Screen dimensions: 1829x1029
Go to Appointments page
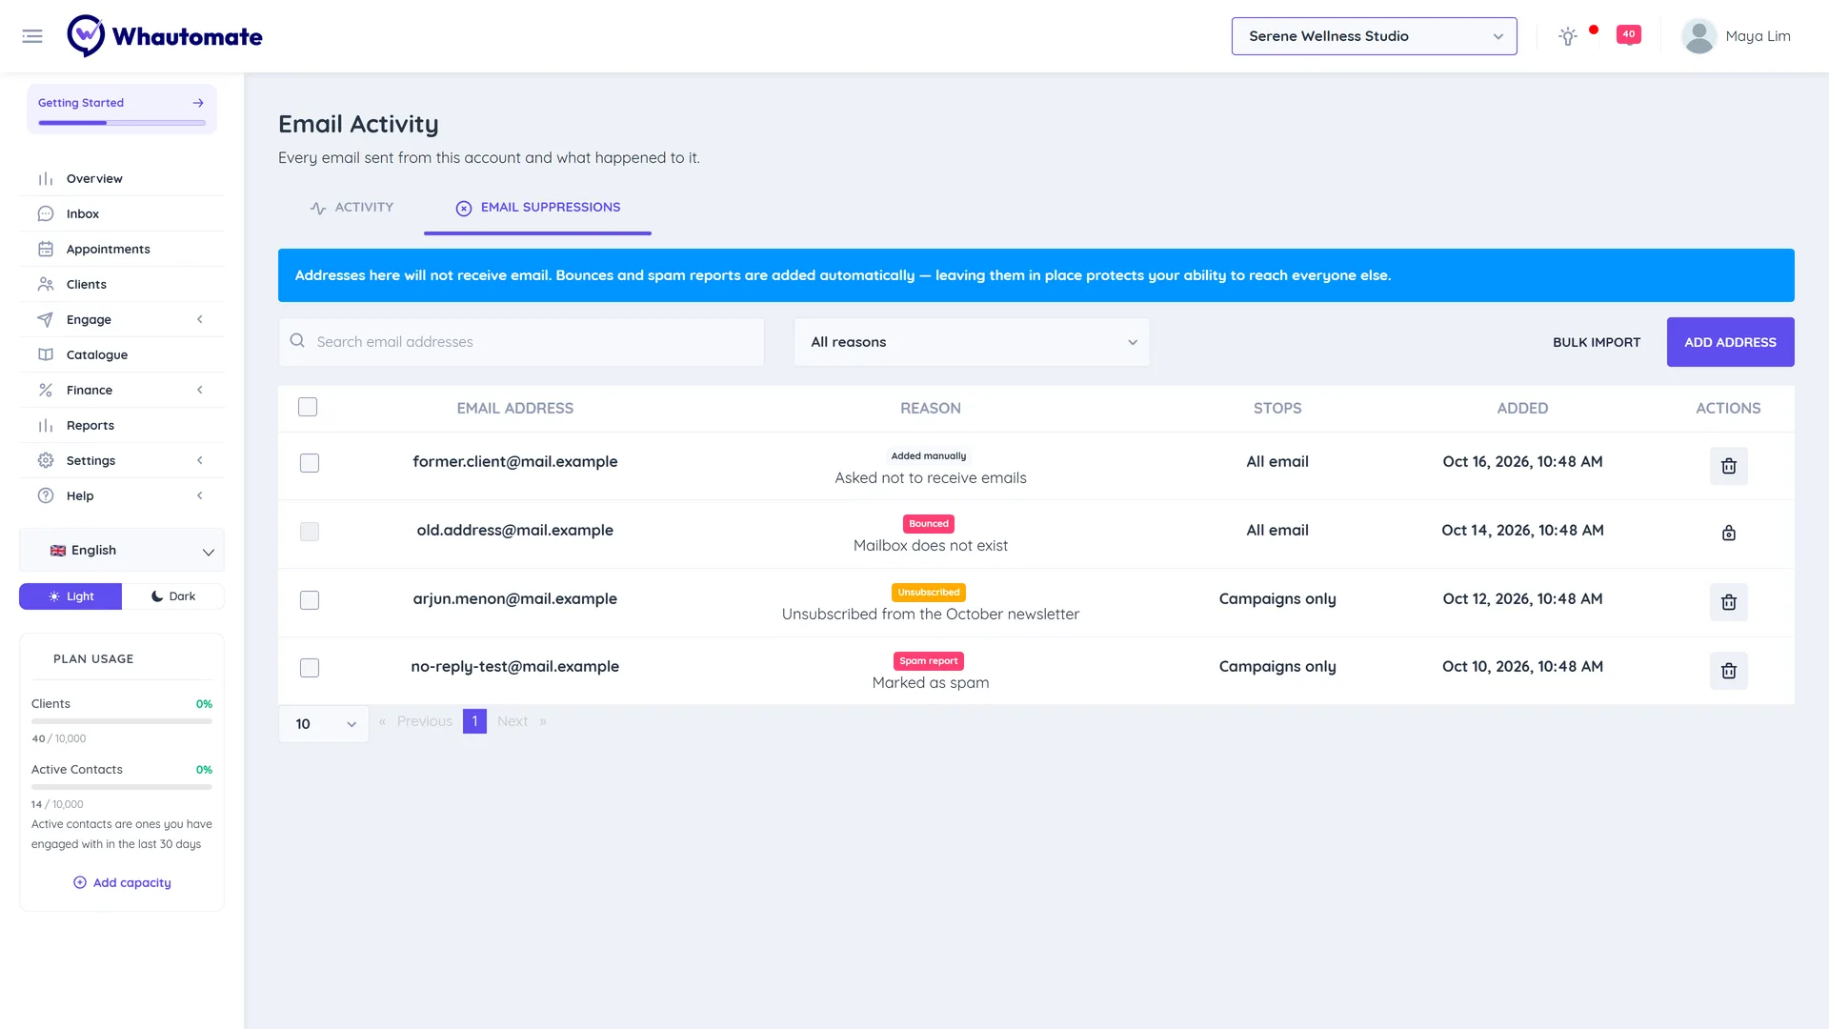pos(122,249)
